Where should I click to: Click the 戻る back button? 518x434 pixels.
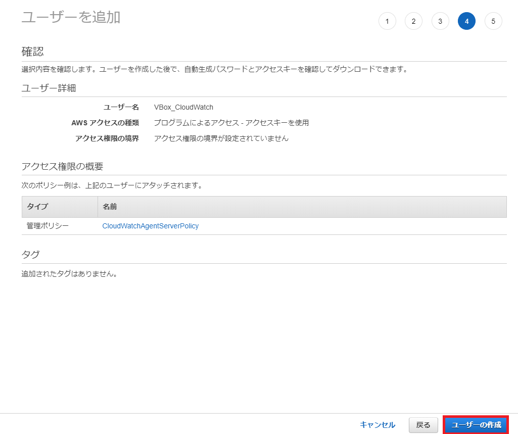pyautogui.click(x=423, y=425)
